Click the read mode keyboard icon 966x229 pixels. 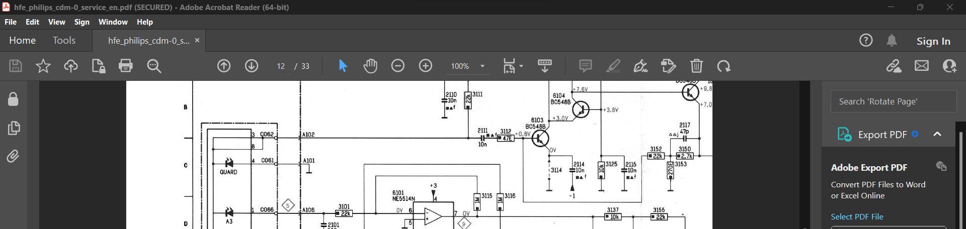[545, 66]
